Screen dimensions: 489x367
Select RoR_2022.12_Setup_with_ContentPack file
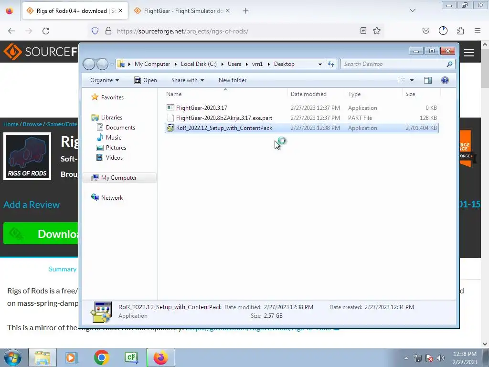[302, 128]
